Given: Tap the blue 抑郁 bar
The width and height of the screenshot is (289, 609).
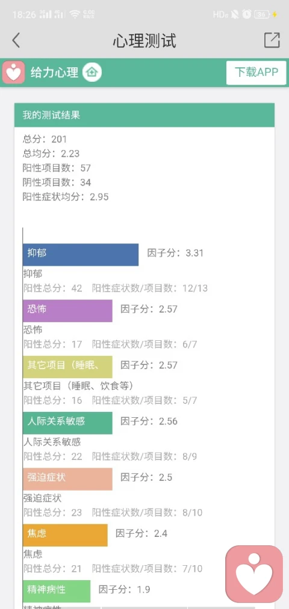Looking at the screenshot, I should coord(81,255).
